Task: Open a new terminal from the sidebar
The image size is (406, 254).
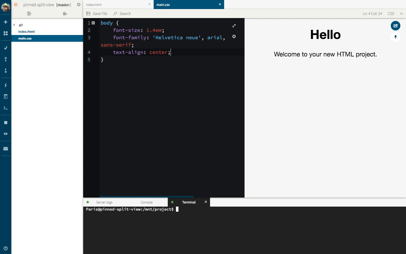Action: (x=6, y=108)
